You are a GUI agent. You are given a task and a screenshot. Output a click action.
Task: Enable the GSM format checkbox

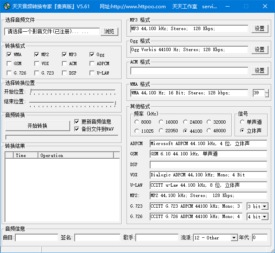tap(9, 64)
